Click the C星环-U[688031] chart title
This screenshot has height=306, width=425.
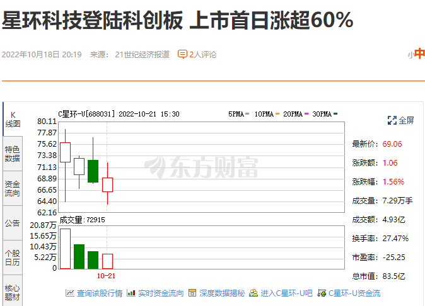coord(86,114)
